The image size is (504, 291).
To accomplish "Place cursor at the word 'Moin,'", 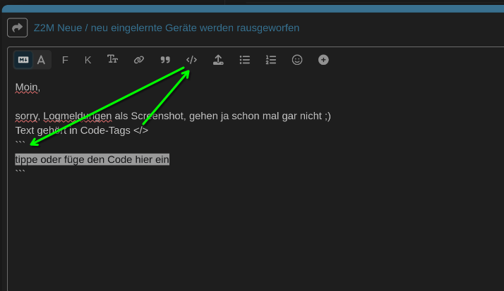I will (x=28, y=87).
